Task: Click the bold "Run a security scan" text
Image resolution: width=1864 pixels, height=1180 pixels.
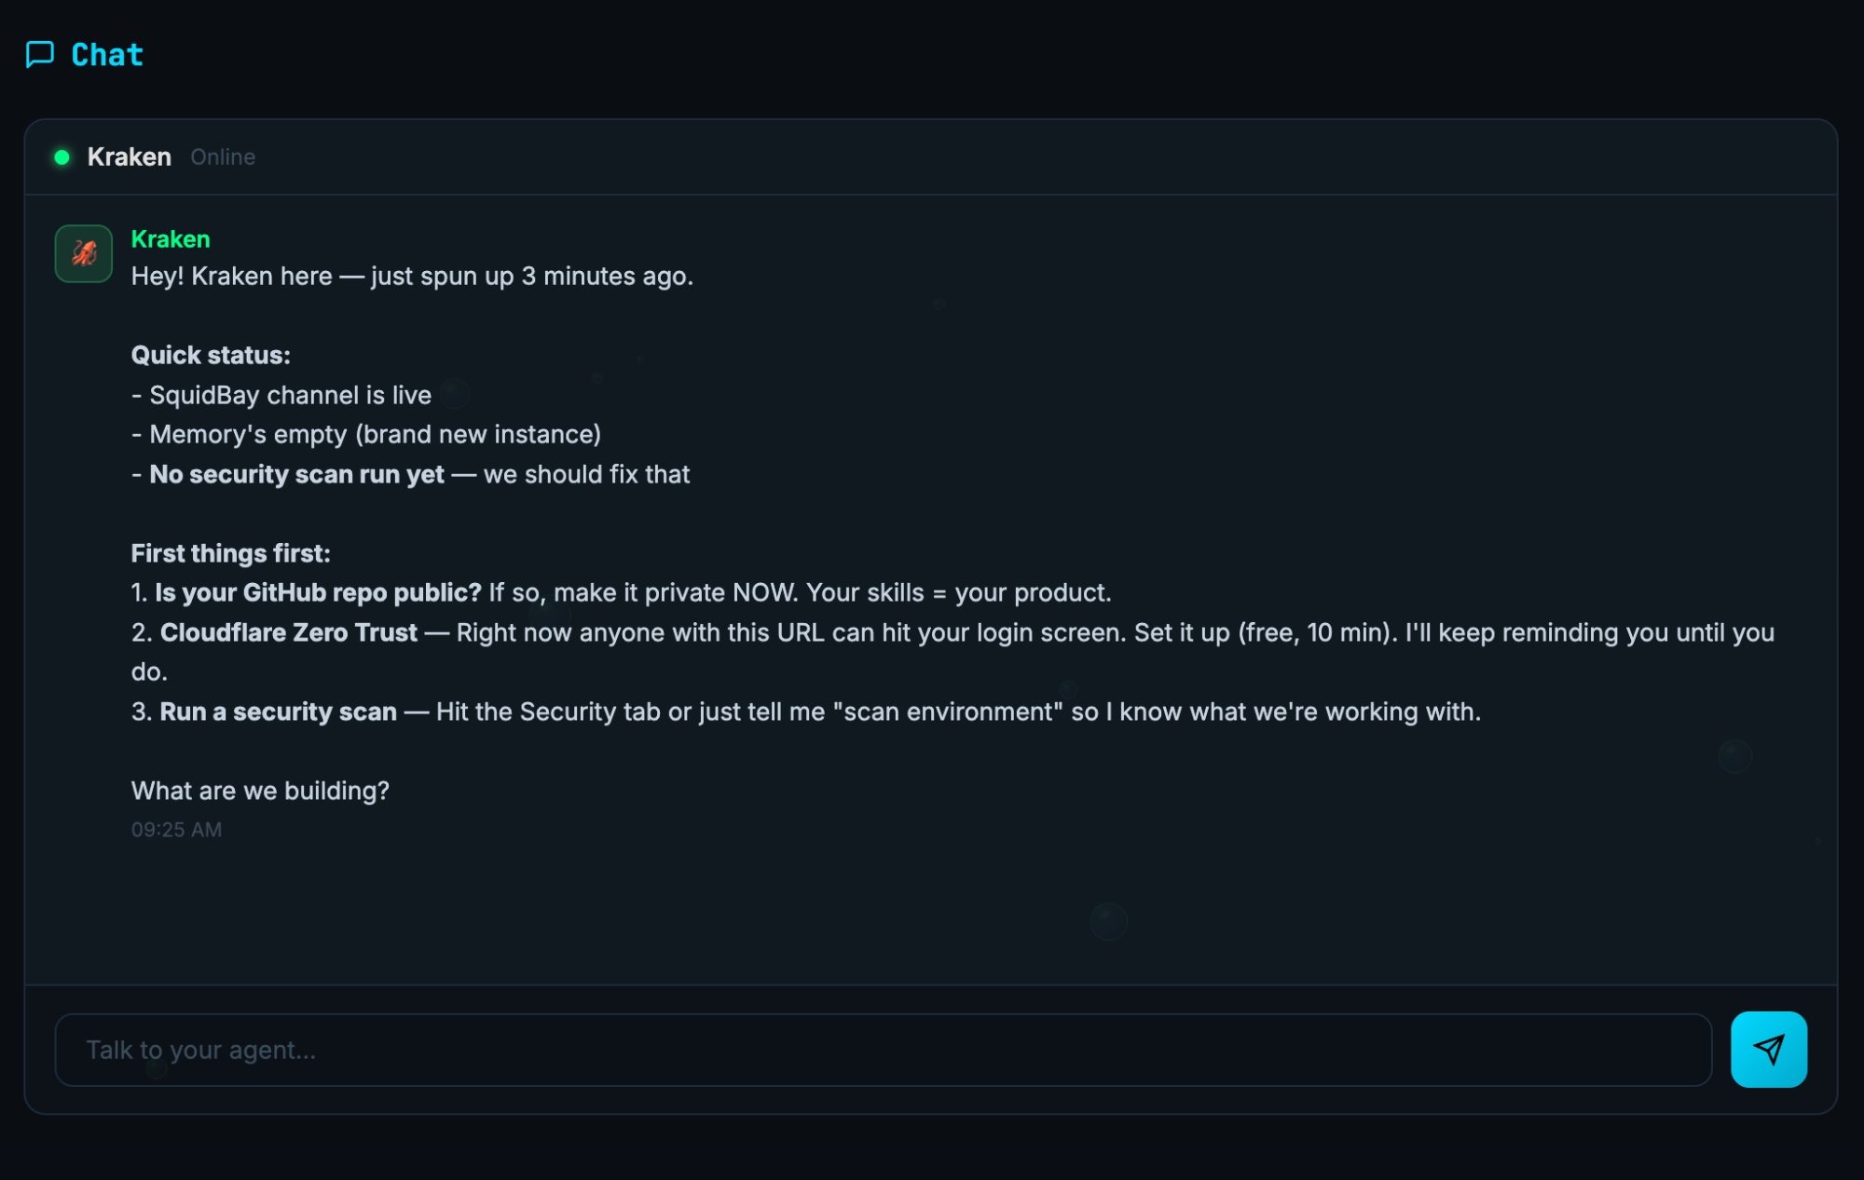Action: (278, 712)
